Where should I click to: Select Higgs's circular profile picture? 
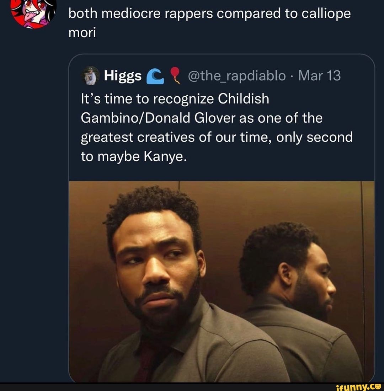(91, 75)
